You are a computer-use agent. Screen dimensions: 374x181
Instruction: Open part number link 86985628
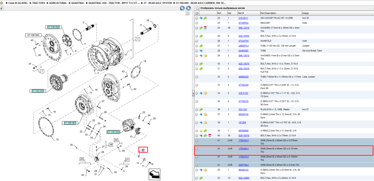tap(243, 77)
